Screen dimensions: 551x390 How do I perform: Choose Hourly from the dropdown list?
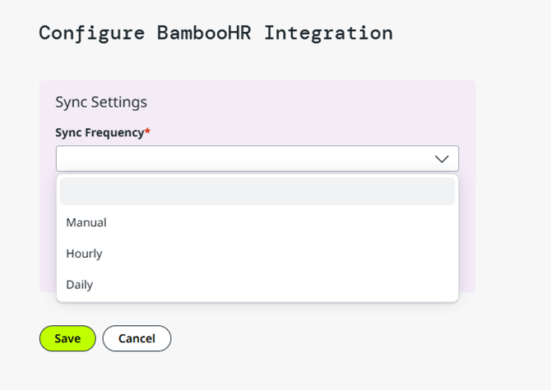85,254
